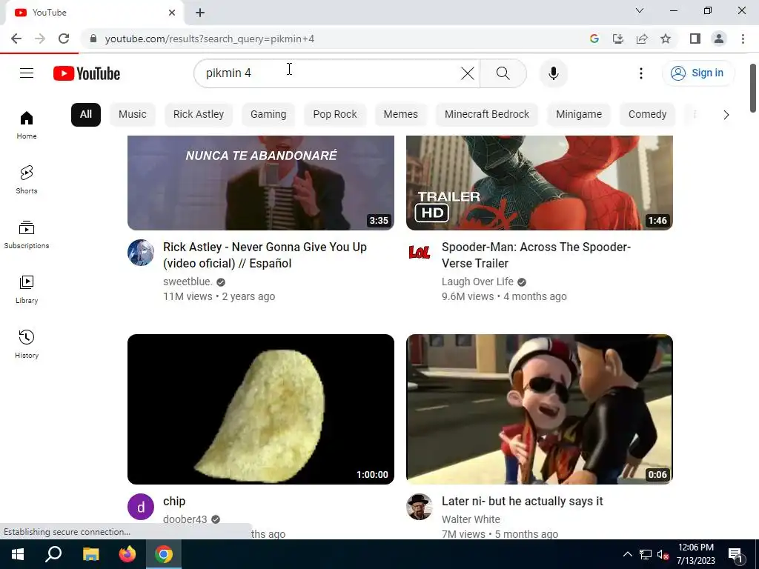Image resolution: width=759 pixels, height=569 pixels.
Task: Open File Explorer from taskbar
Action: point(91,554)
